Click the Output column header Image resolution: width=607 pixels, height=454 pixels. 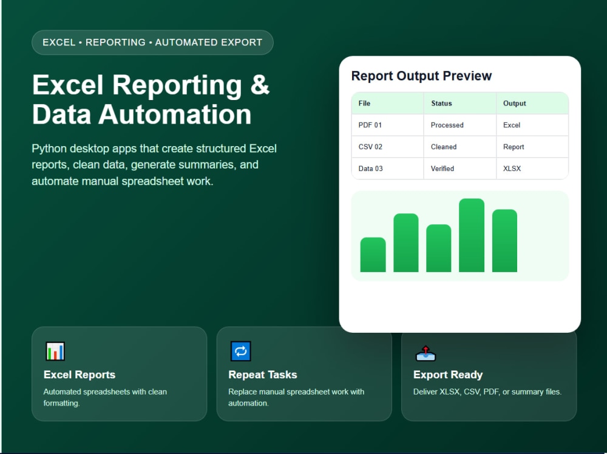pos(532,103)
